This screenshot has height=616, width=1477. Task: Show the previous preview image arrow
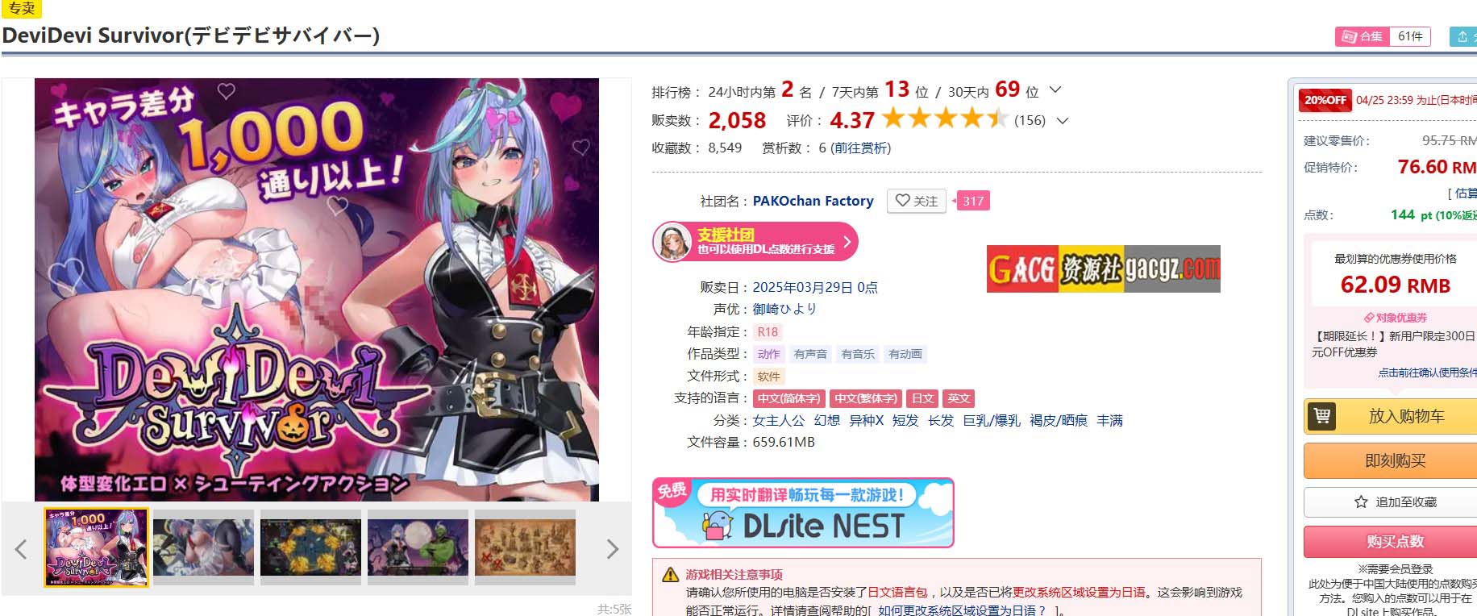21,549
